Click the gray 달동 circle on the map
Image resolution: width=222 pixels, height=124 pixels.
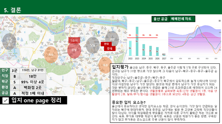click(93, 45)
